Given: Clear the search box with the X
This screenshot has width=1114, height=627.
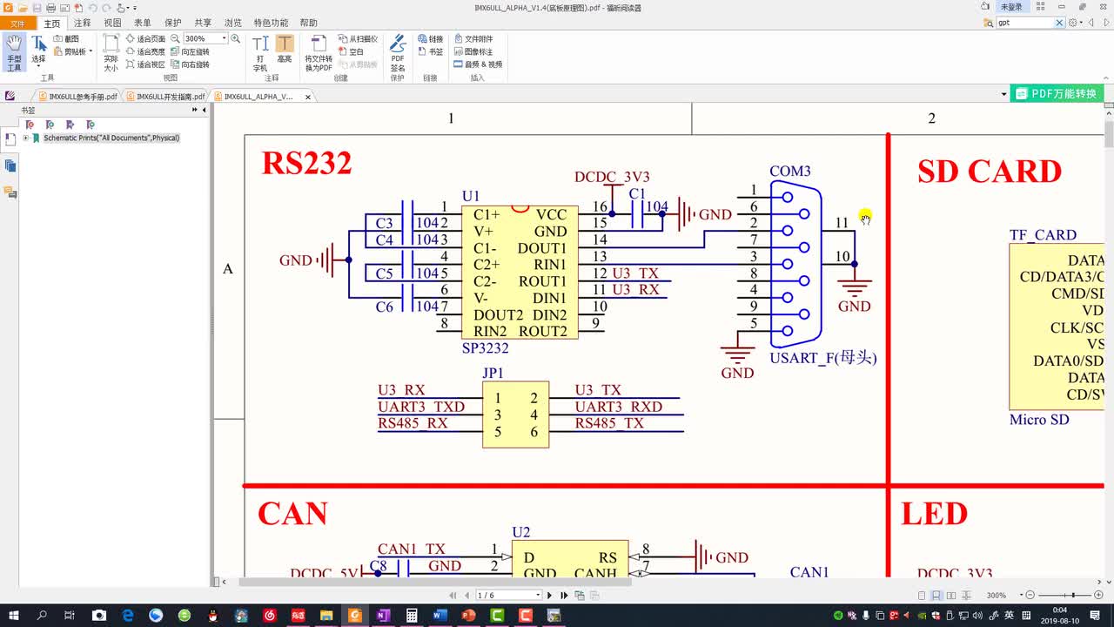Looking at the screenshot, I should [x=1059, y=23].
